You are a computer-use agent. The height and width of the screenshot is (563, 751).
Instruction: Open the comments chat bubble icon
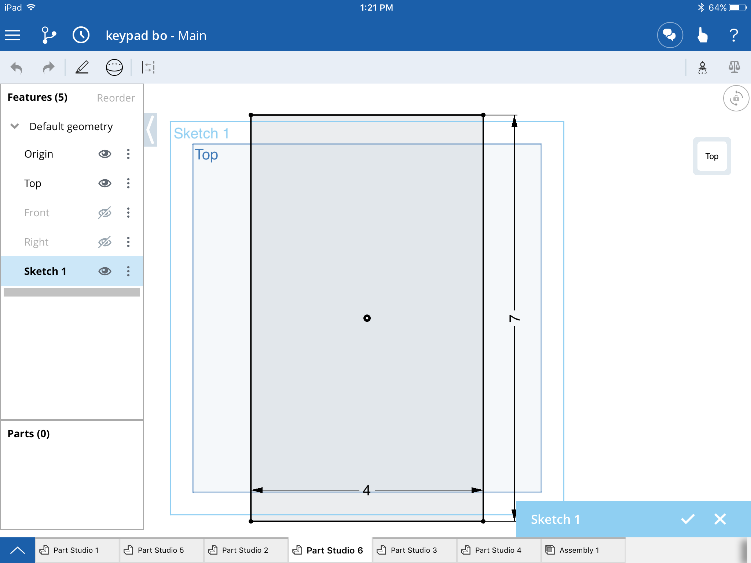pos(670,36)
